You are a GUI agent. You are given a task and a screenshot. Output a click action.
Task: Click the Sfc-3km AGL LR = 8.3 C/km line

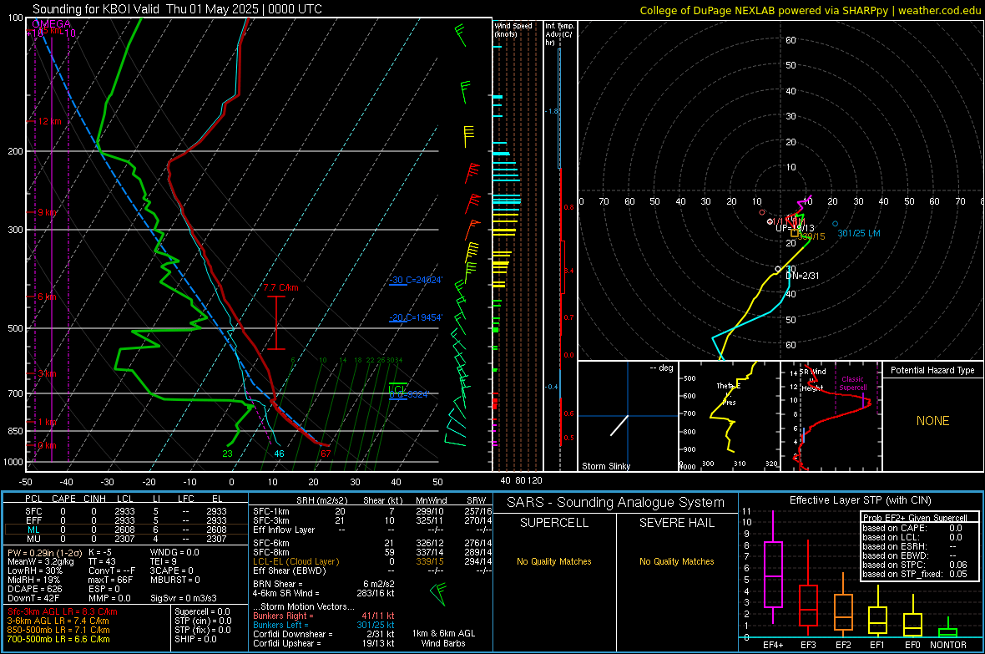click(x=63, y=612)
